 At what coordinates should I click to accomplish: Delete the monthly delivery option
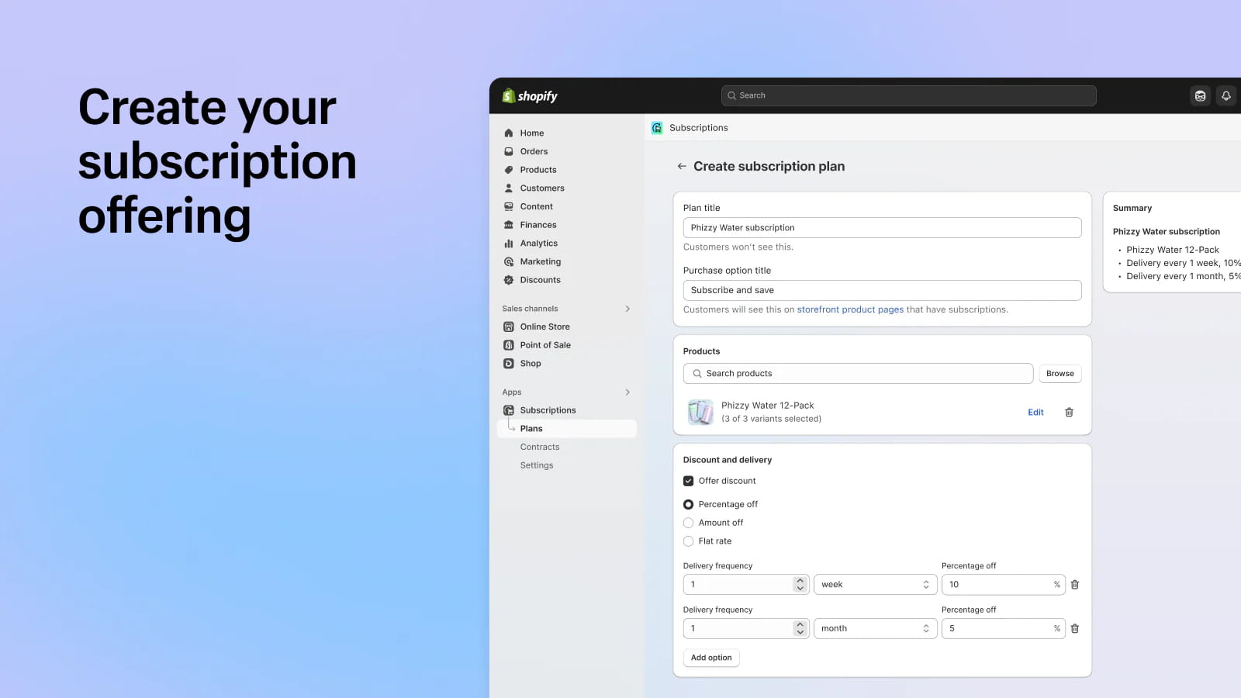pos(1075,629)
